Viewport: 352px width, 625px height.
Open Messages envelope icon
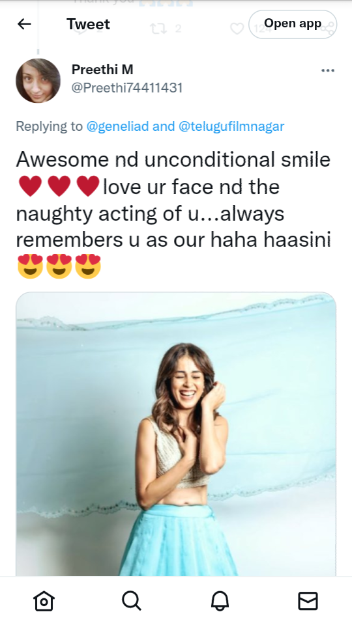(308, 601)
